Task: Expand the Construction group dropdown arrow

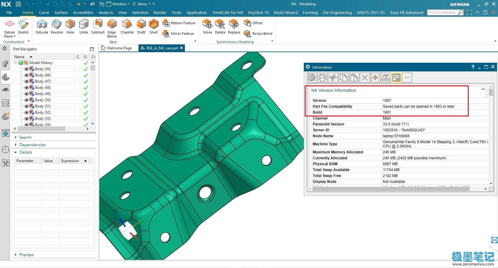Action: [x=29, y=41]
